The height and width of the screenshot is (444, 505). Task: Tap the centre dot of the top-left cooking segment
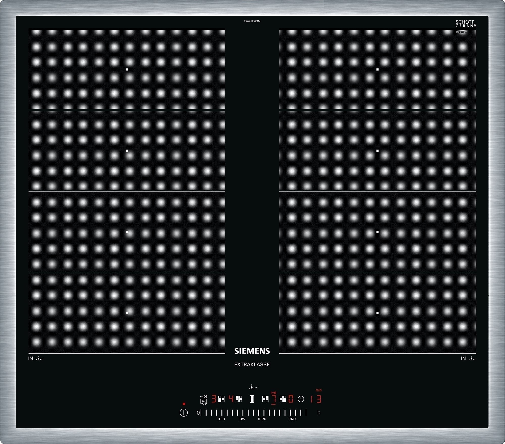click(x=127, y=69)
